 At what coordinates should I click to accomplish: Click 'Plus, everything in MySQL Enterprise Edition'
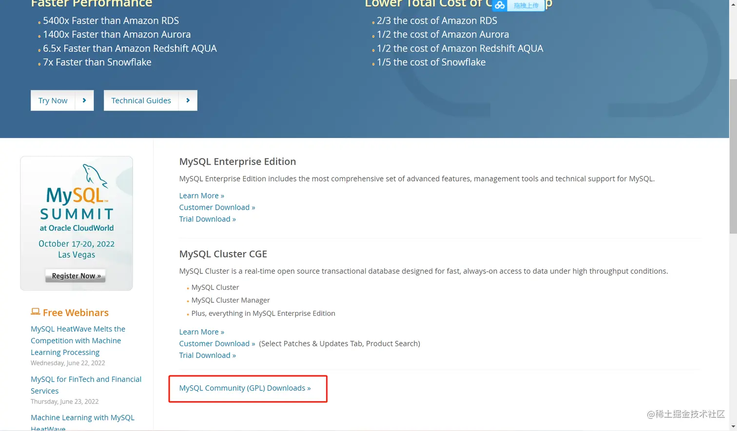pos(263,313)
